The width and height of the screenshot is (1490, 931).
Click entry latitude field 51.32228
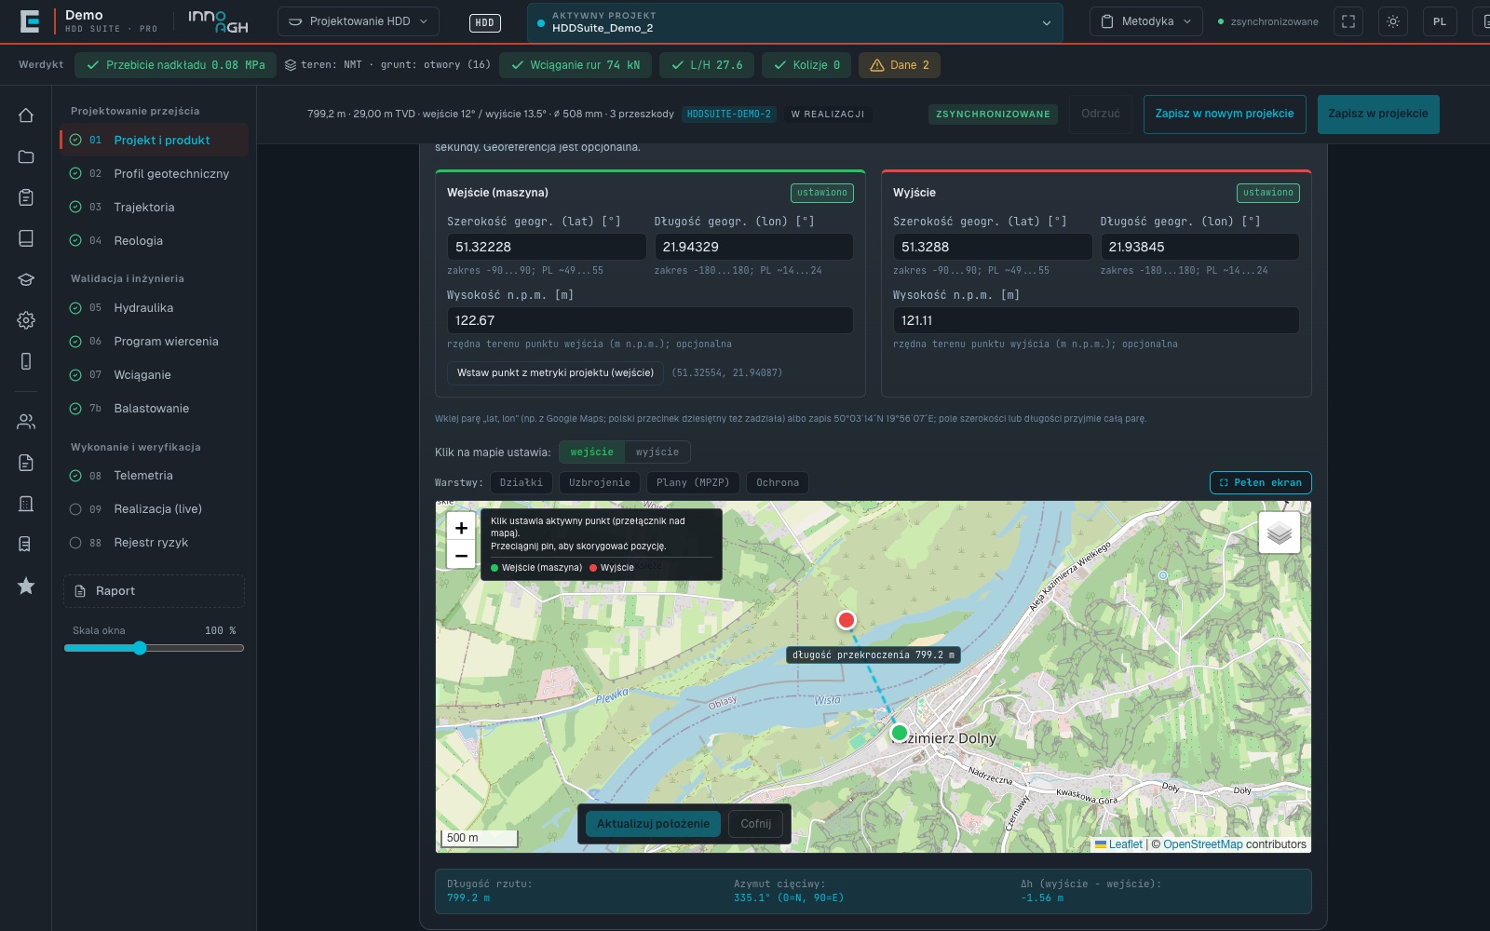coord(547,247)
